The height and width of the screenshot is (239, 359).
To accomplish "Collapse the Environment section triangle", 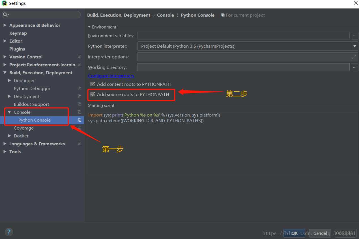I will coord(89,27).
